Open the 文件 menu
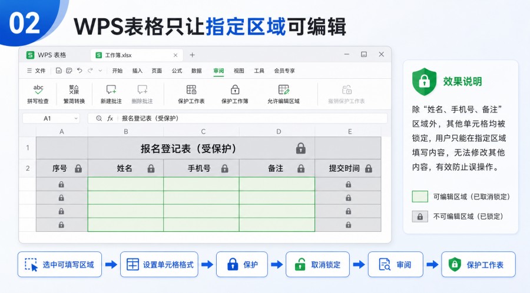The image size is (530, 293). point(36,71)
